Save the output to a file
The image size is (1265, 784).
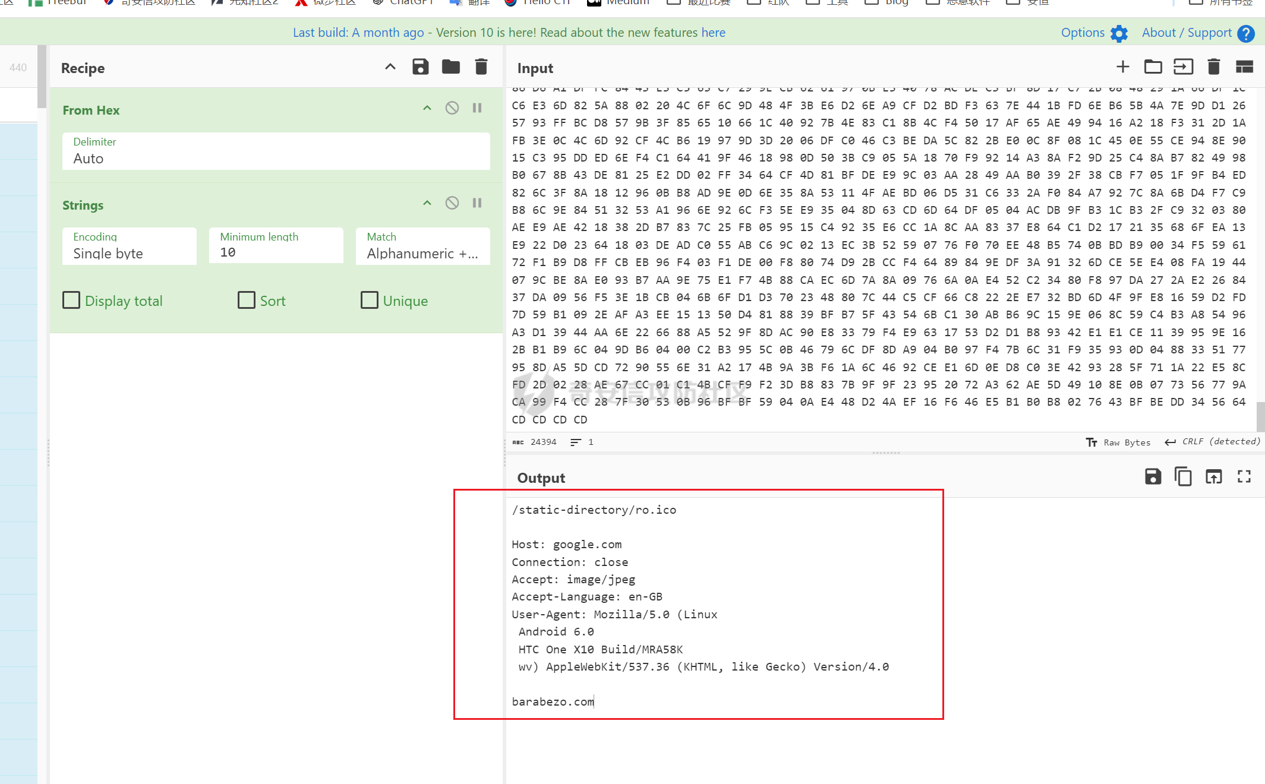coord(1153,476)
